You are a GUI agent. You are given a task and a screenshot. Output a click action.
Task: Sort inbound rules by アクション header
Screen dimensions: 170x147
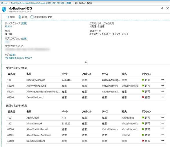(146, 74)
